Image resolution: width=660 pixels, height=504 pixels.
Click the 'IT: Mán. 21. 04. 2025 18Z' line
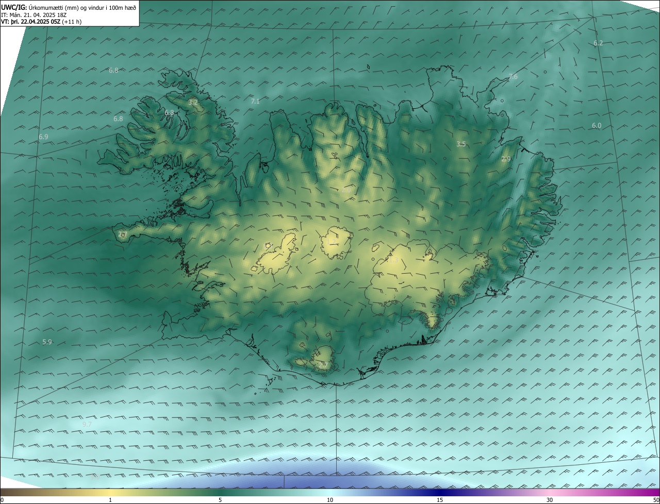coord(34,15)
